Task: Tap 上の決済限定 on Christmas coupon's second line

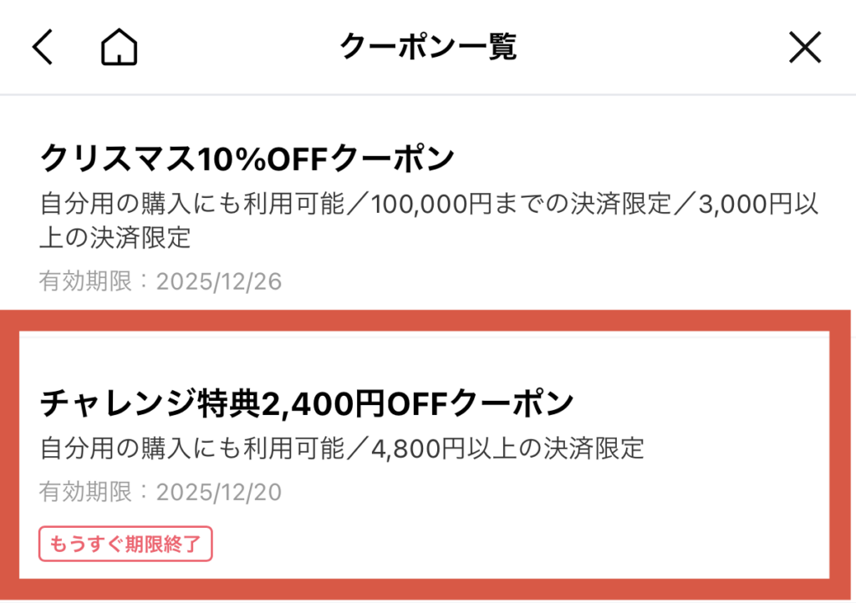Action: tap(115, 238)
